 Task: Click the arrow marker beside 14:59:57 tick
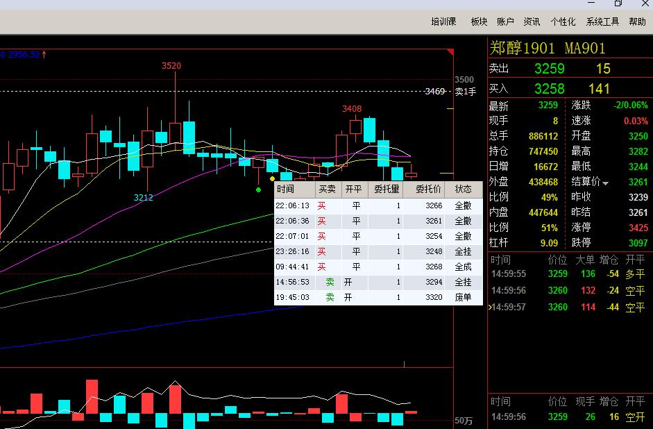pyautogui.click(x=491, y=307)
